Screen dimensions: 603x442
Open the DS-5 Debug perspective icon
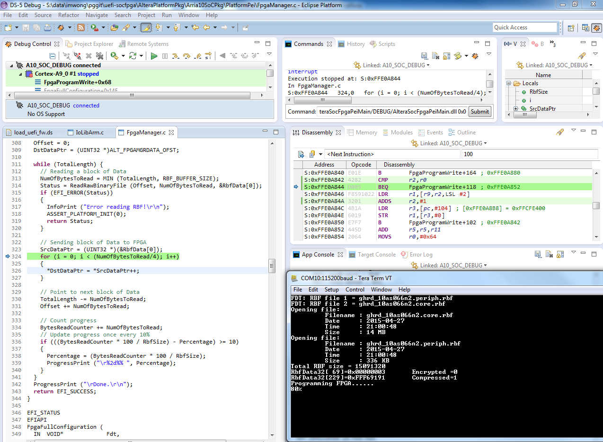tap(596, 28)
